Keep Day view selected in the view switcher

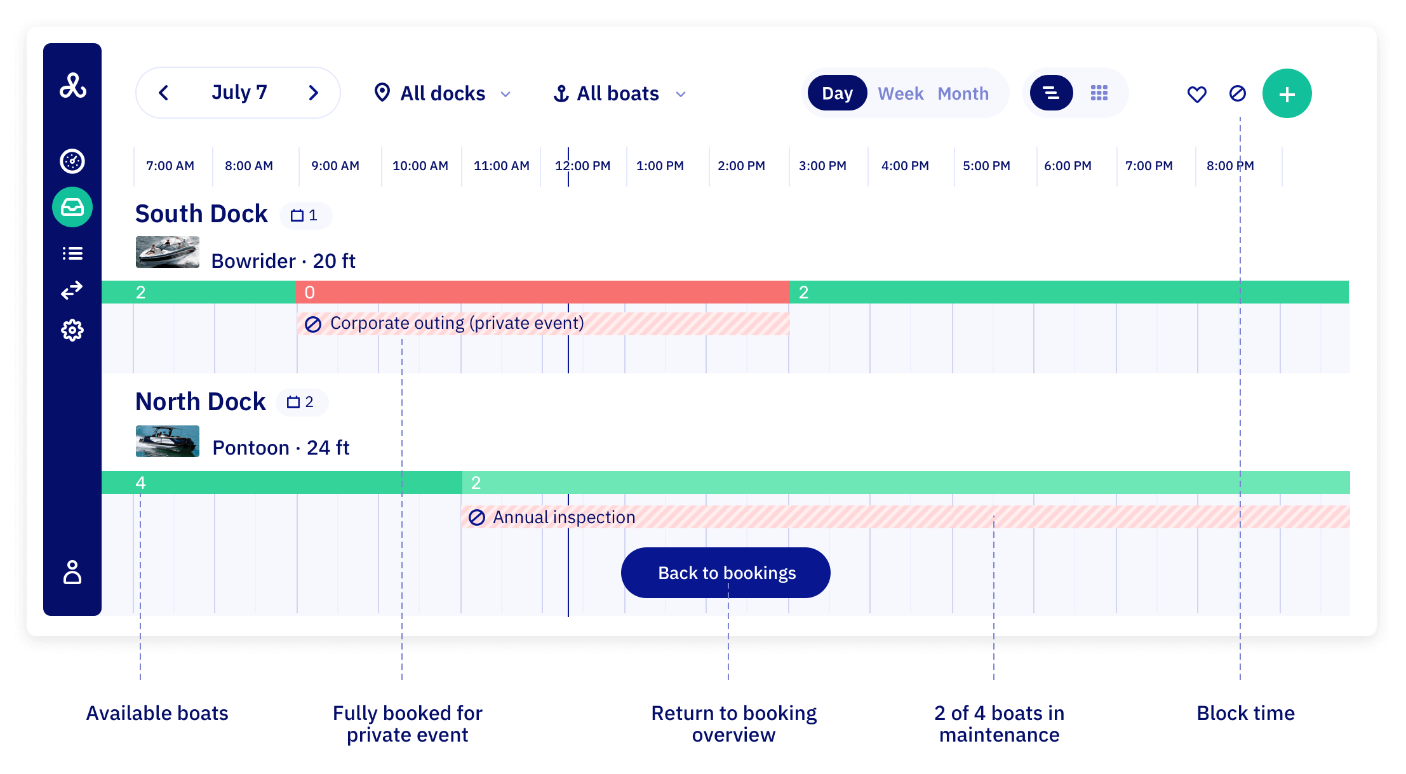coord(836,93)
